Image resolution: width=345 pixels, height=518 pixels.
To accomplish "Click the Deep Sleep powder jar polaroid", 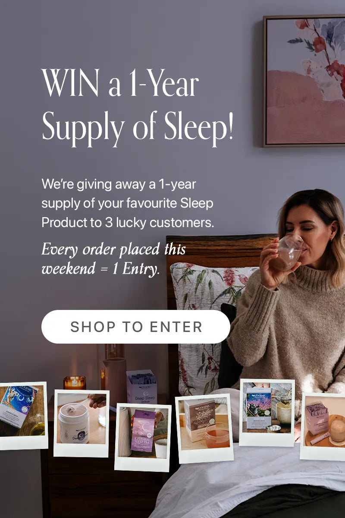I will 82,423.
